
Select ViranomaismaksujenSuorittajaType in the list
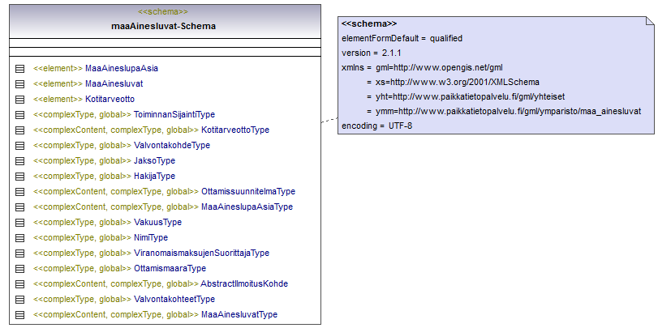point(201,253)
